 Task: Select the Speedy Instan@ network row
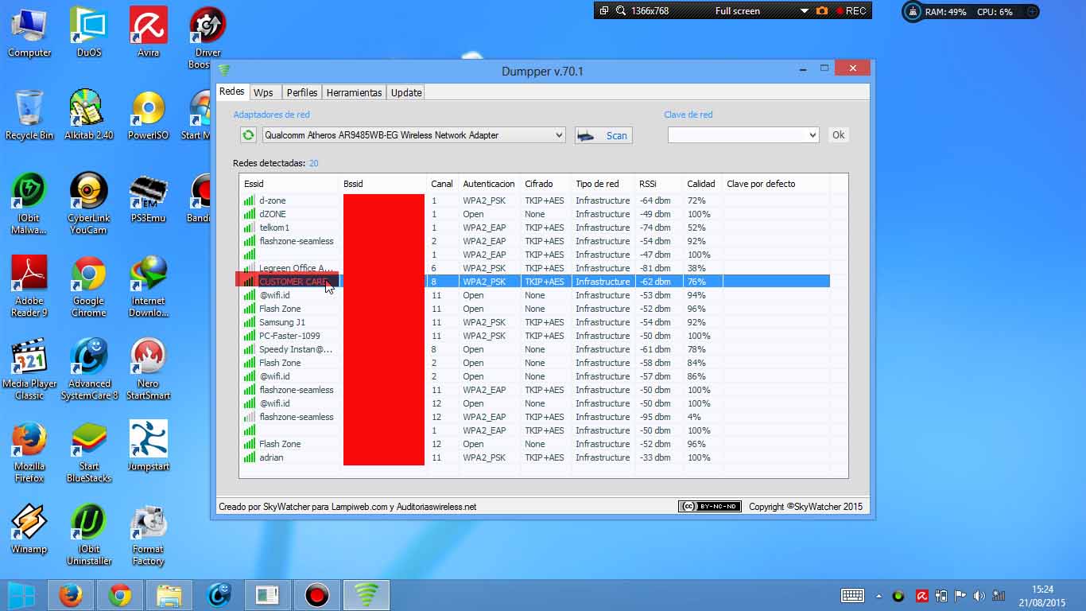tap(535, 349)
